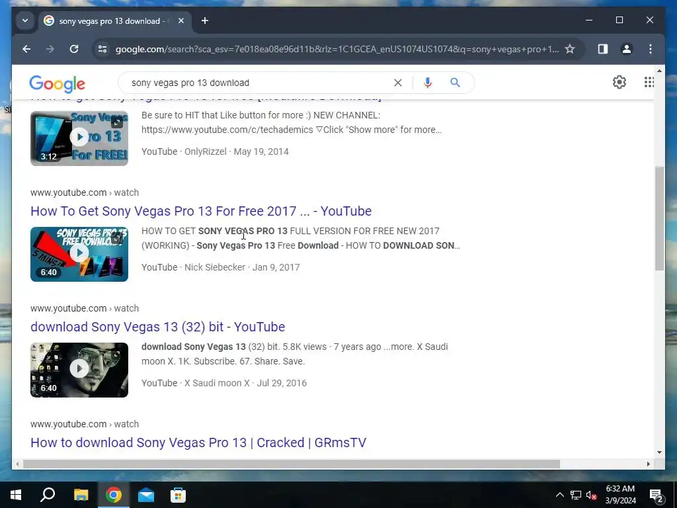Open the Mail app from taskbar
The height and width of the screenshot is (508, 677).
tap(146, 495)
